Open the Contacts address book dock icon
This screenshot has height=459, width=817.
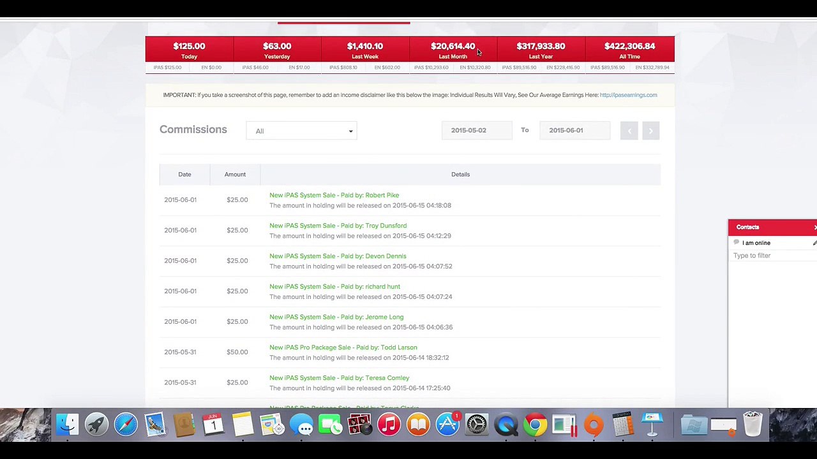(x=184, y=425)
